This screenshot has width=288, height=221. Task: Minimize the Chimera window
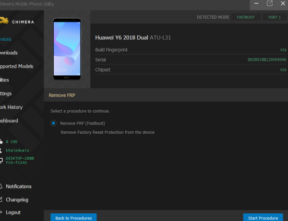click(256, 3)
